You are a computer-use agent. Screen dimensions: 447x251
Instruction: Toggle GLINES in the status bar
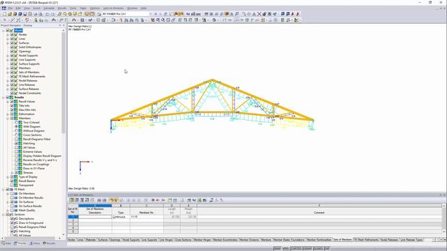tap(318, 249)
